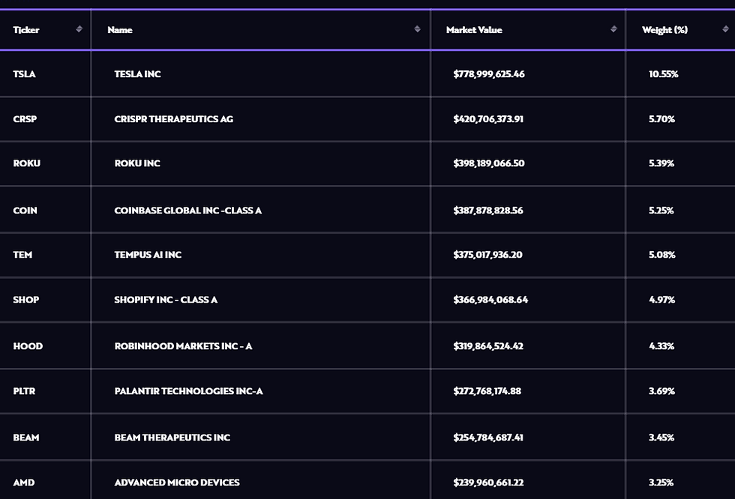Click the 4.33% weight value
This screenshot has width=735, height=499.
661,346
